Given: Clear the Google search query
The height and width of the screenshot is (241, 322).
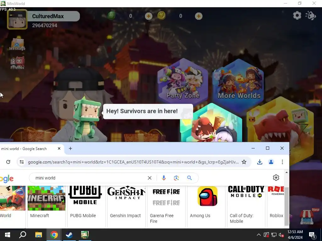Looking at the screenshot, I should [x=150, y=178].
